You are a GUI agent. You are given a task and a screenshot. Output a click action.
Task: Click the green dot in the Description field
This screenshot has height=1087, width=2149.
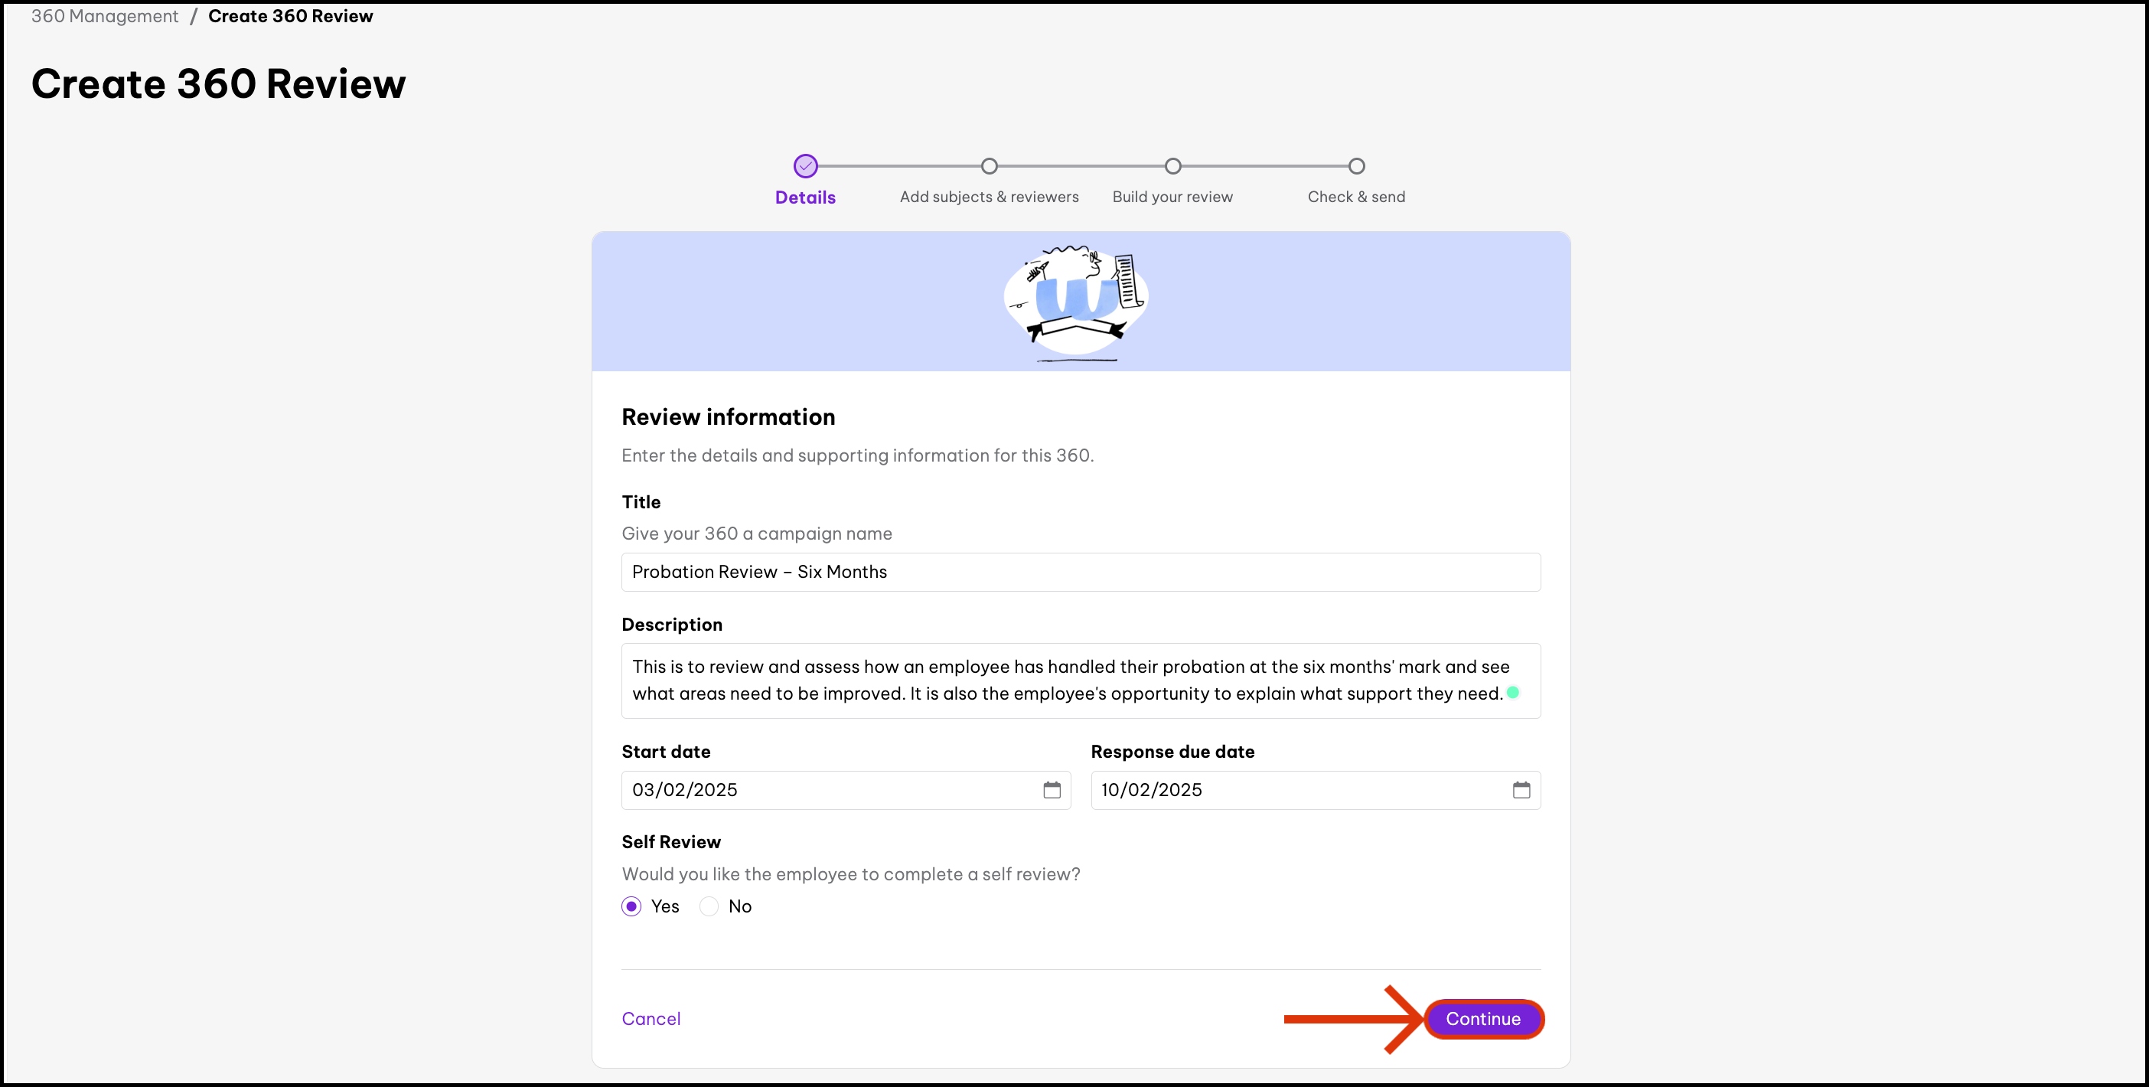tap(1512, 693)
